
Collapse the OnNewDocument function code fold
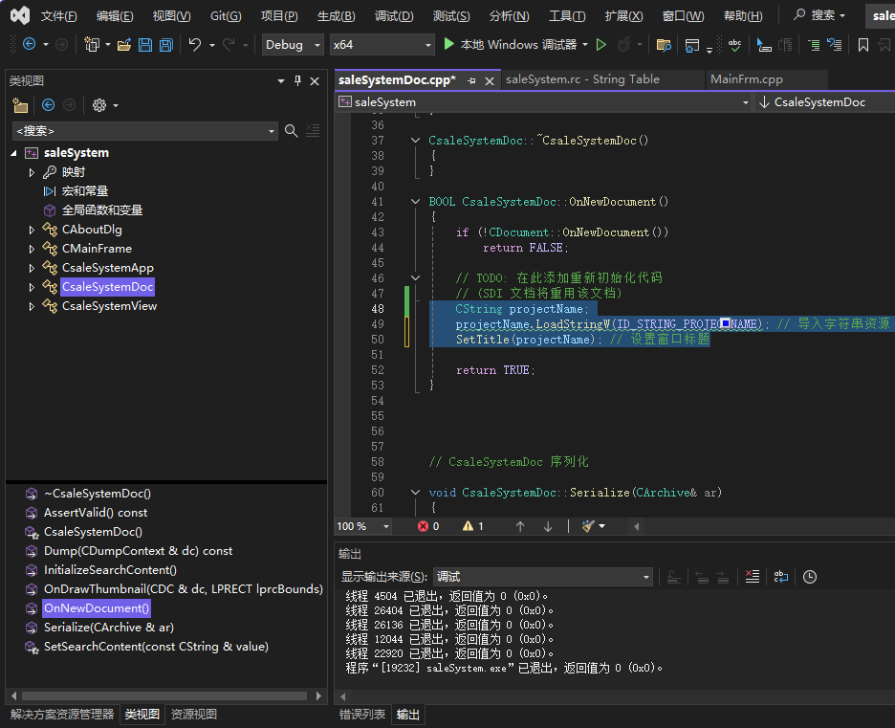tap(415, 202)
